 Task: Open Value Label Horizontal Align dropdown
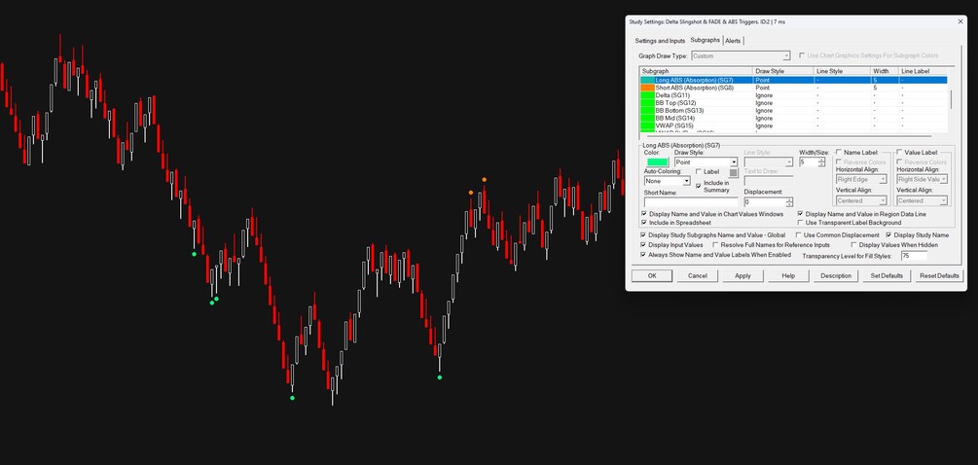click(923, 180)
